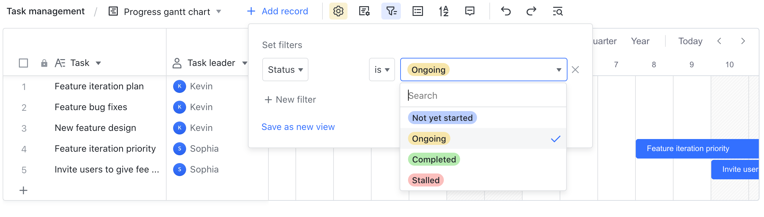Image resolution: width=764 pixels, height=217 pixels.
Task: Open the comments icon
Action: 470,11
